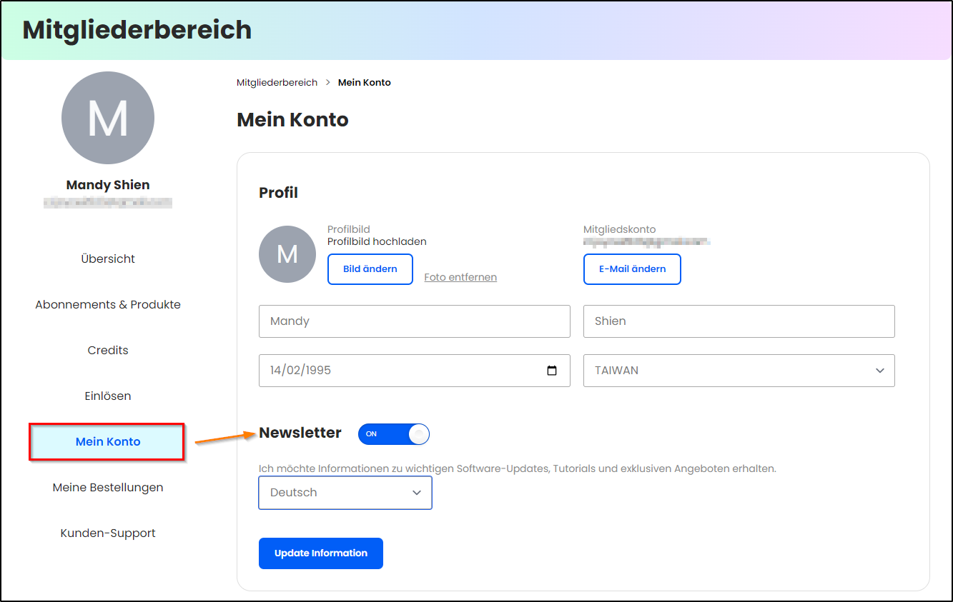Open Übersicht in the sidebar
The image size is (953, 602).
108,259
